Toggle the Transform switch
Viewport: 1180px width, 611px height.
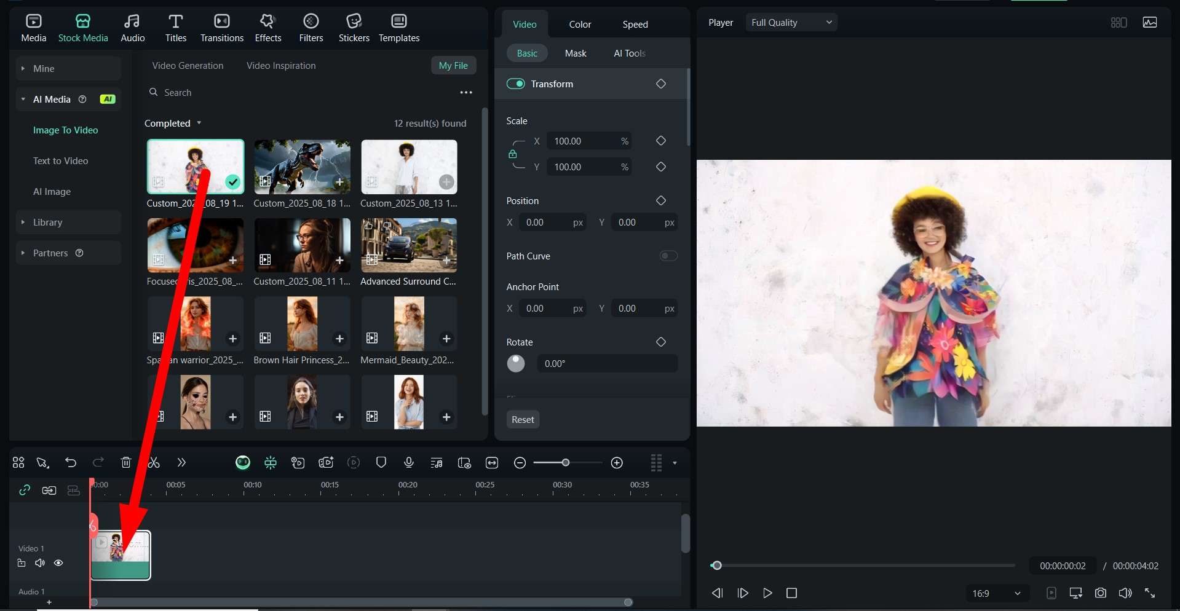(x=515, y=84)
